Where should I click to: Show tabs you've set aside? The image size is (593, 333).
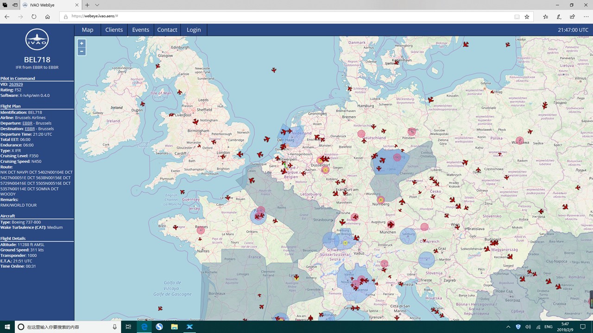coord(5,5)
